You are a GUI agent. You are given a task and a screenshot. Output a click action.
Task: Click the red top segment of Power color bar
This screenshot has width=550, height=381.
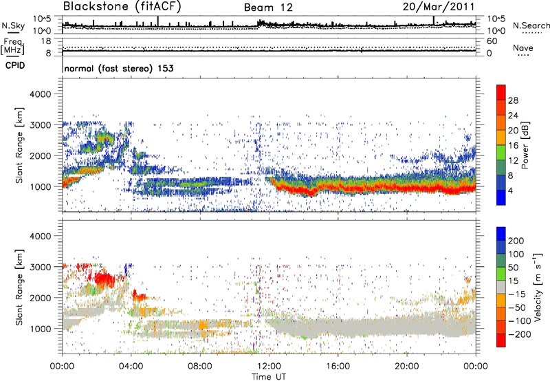click(x=501, y=92)
